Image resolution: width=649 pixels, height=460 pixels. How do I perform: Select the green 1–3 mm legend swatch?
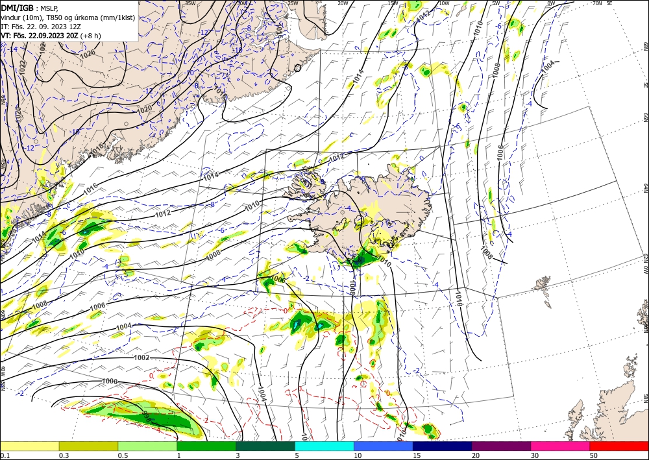tap(206, 446)
